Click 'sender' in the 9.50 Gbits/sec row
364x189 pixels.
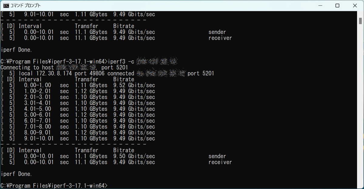(x=217, y=156)
